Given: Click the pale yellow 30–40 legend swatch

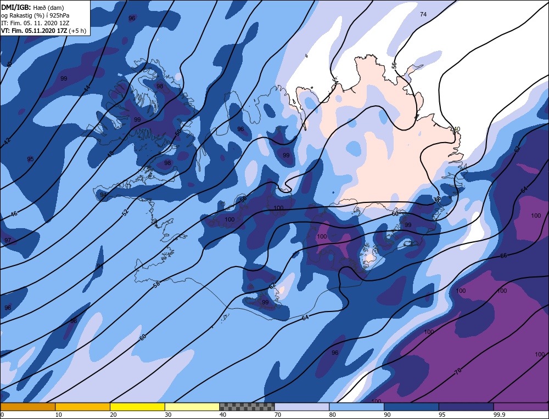Looking at the screenshot, I should [192, 407].
